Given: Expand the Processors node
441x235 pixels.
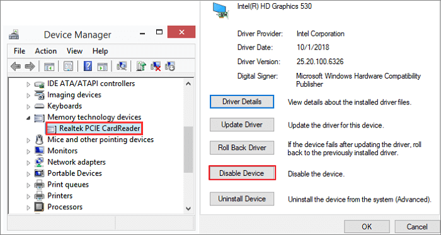Looking at the screenshot, I should click(x=28, y=207).
